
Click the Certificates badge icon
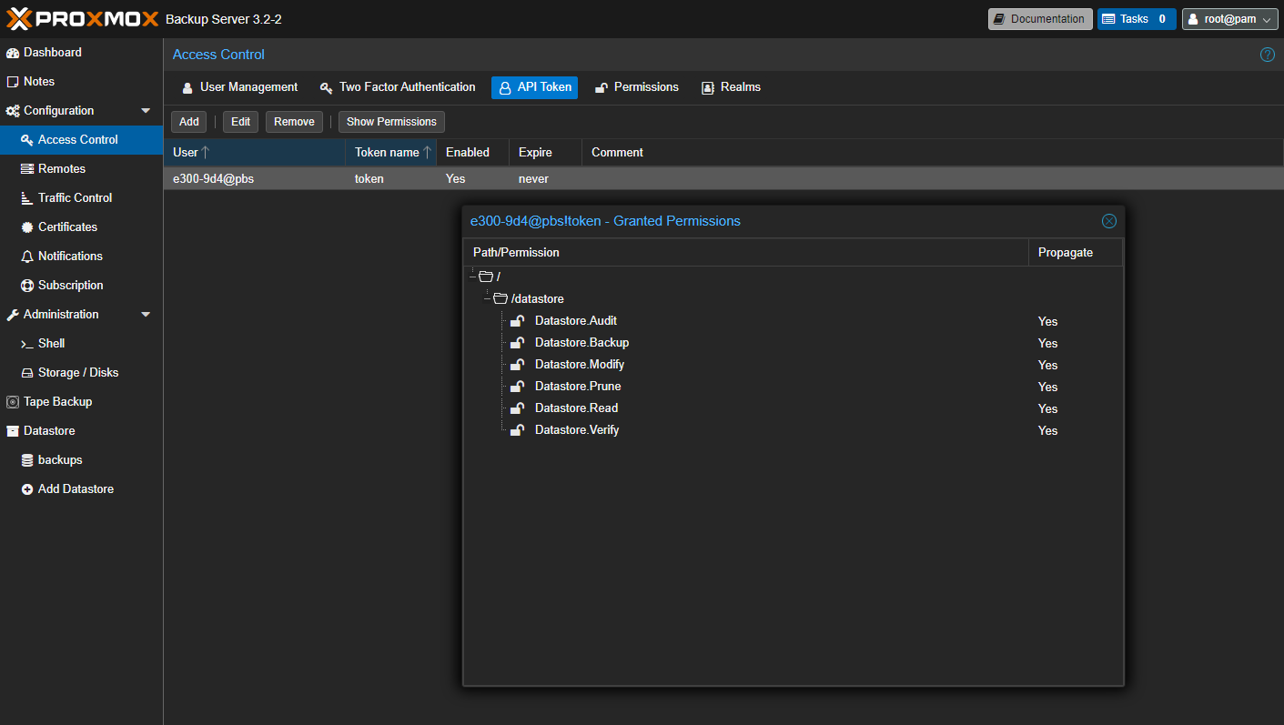(x=27, y=227)
